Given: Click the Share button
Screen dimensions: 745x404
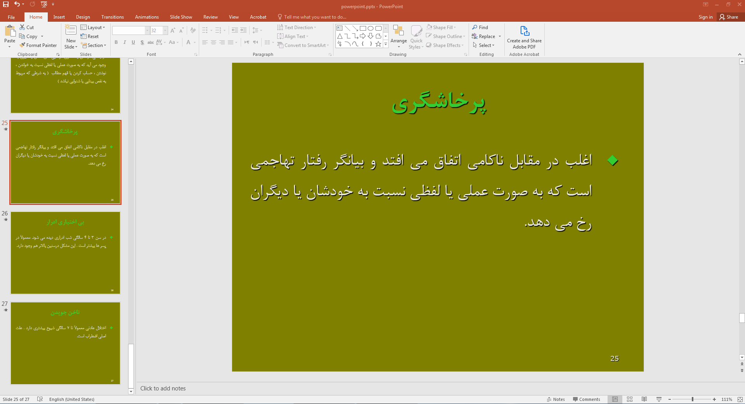Looking at the screenshot, I should pos(729,17).
